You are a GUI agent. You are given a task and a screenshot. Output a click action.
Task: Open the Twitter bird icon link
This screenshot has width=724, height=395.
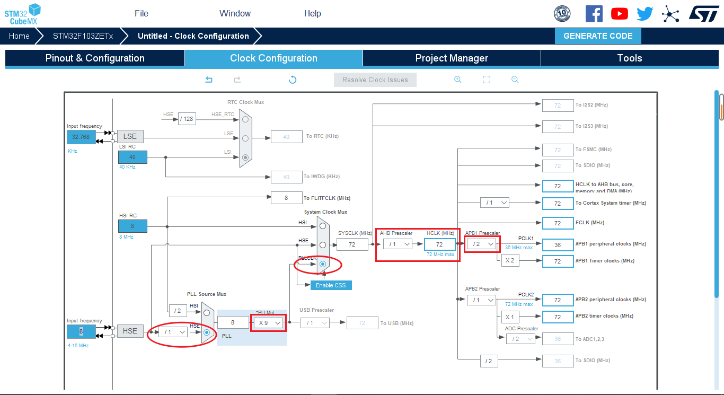pyautogui.click(x=645, y=14)
